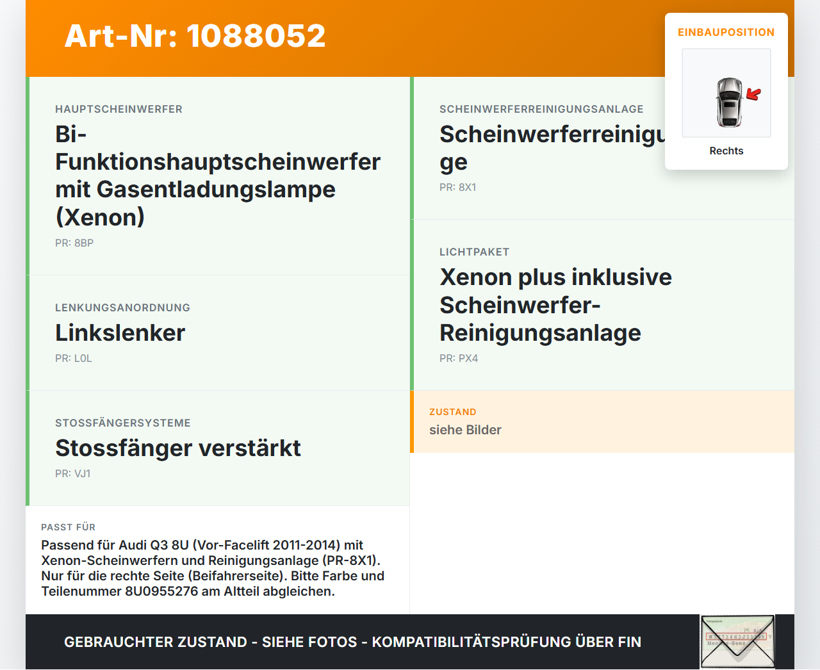Select the "STOSSFÄNGERSYSTEME" category label
This screenshot has width=820, height=670.
pos(123,423)
